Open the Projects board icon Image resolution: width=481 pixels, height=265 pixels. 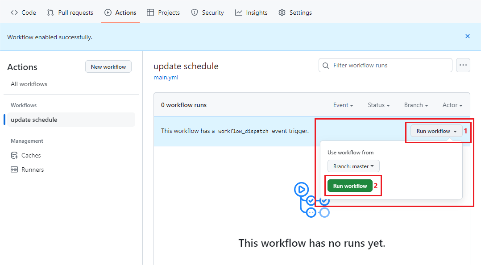click(151, 12)
